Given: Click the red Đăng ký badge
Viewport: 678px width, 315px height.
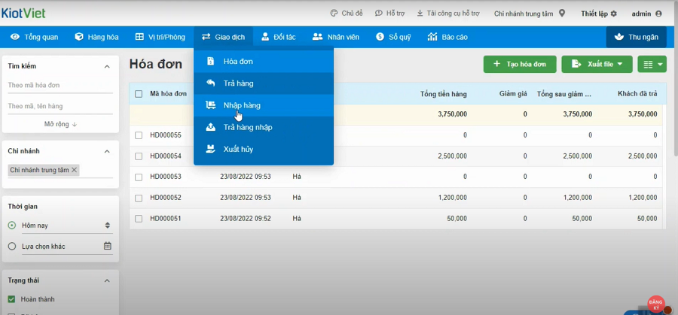Looking at the screenshot, I should (656, 304).
